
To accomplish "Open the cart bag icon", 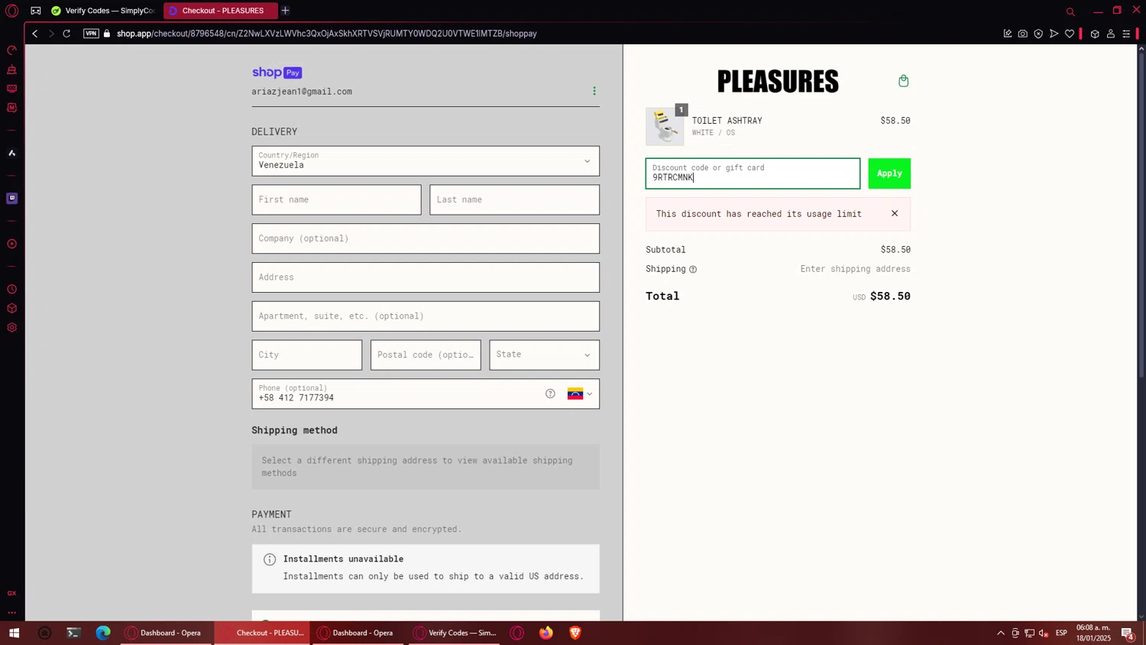I will pos(903,81).
